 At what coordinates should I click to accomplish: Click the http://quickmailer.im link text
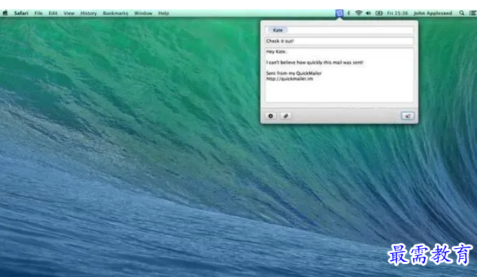(290, 79)
